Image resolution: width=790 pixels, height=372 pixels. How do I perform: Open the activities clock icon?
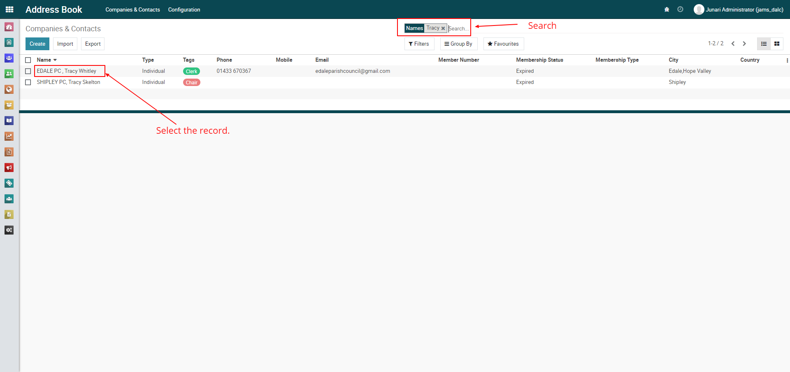[680, 9]
